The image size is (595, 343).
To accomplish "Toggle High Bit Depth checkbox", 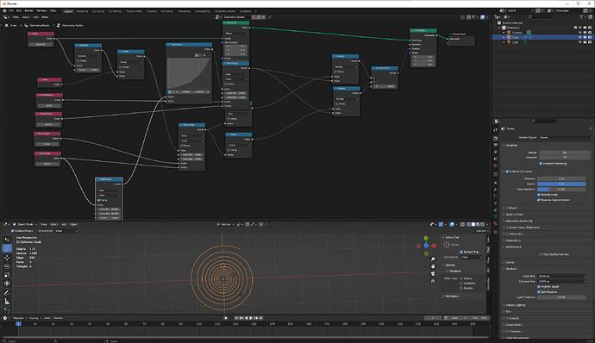I will (x=538, y=287).
